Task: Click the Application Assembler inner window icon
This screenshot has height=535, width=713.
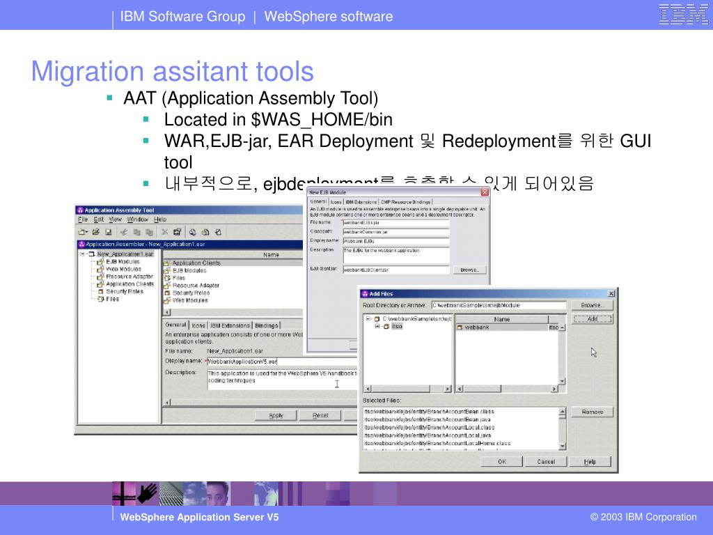Action: (82, 245)
